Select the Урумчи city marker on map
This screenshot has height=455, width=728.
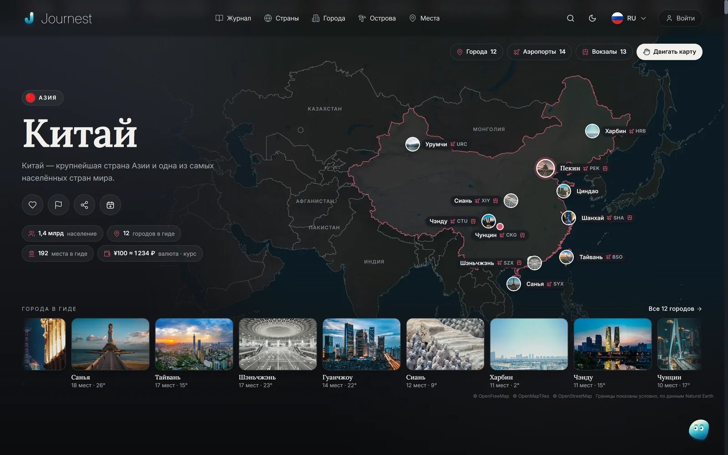(x=413, y=144)
